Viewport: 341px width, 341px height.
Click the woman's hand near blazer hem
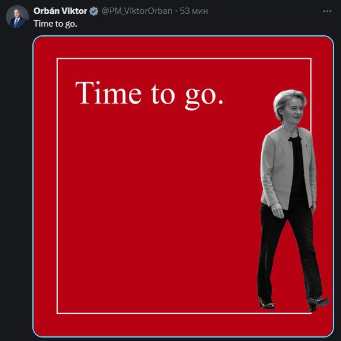pos(278,210)
